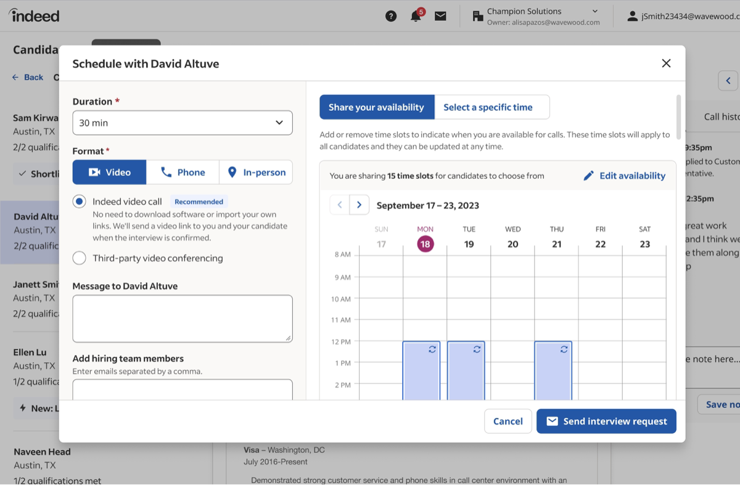Switch to the Select a specific time tab

[492, 107]
